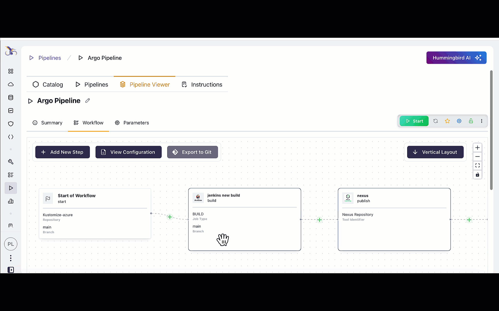The image size is (499, 311).
Task: Switch to the Summary tab
Action: click(x=48, y=123)
